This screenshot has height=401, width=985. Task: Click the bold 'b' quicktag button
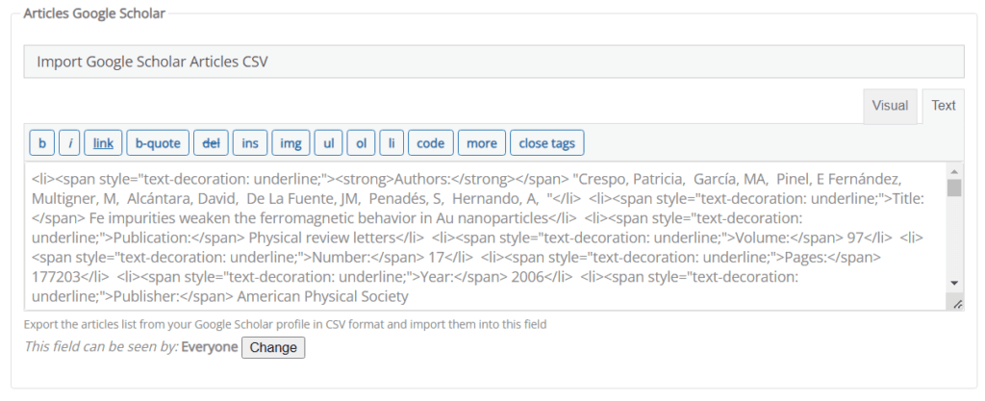click(x=41, y=143)
